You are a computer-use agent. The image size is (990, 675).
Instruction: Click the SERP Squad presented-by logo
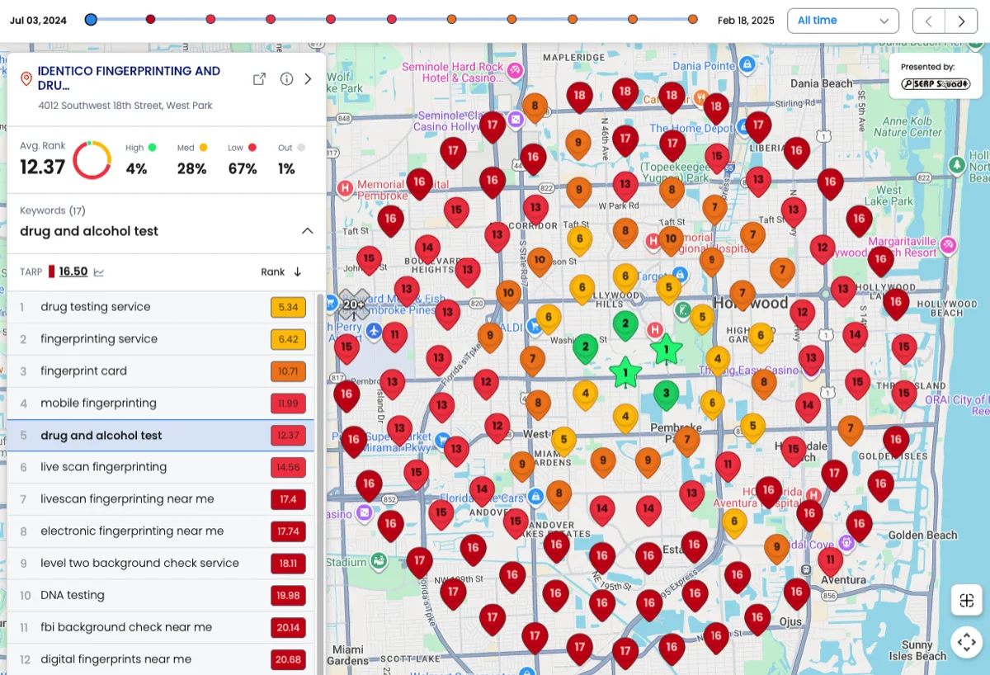point(935,83)
